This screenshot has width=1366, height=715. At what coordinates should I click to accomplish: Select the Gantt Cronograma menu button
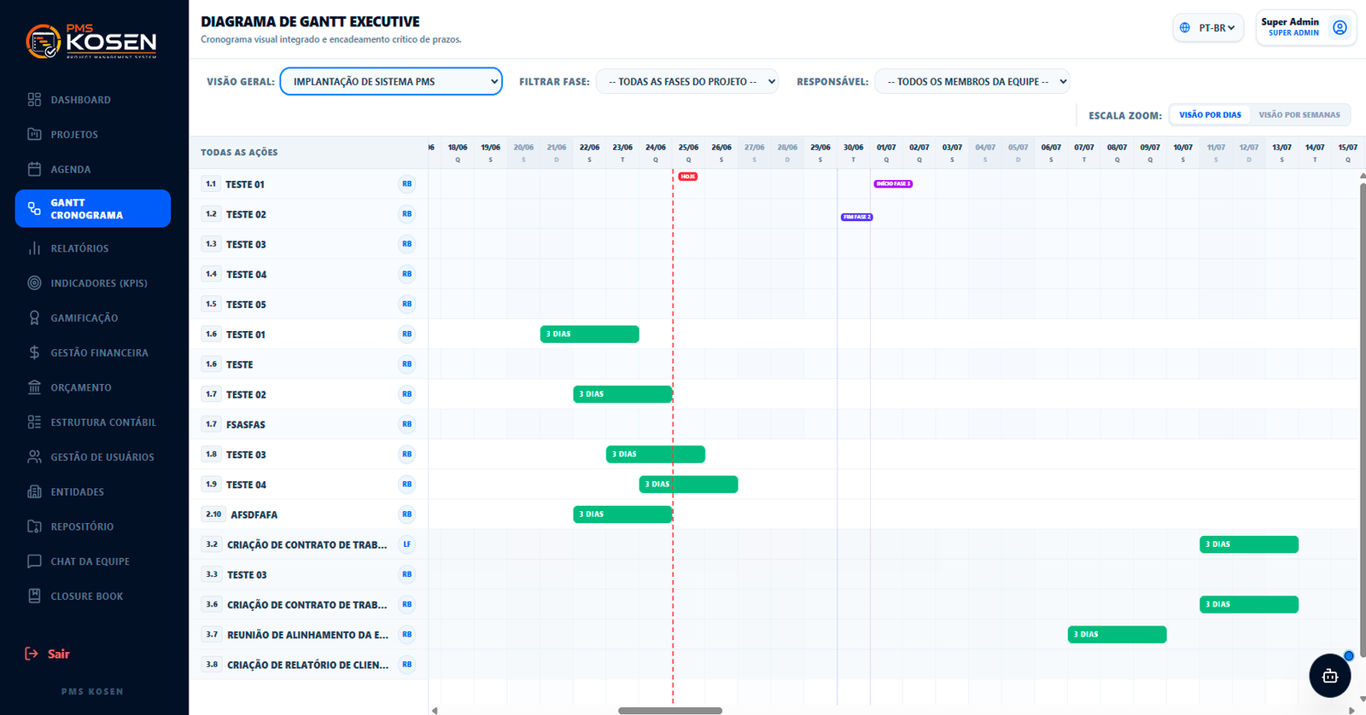pos(92,208)
